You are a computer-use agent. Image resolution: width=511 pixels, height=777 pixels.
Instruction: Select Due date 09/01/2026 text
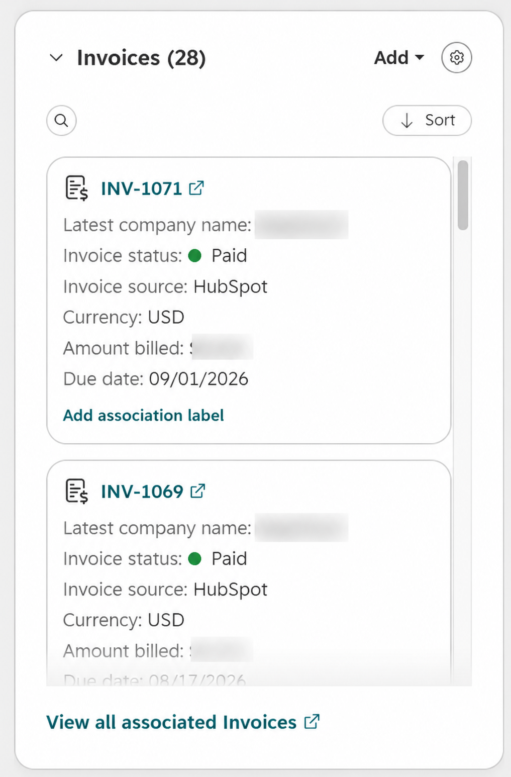coord(156,379)
